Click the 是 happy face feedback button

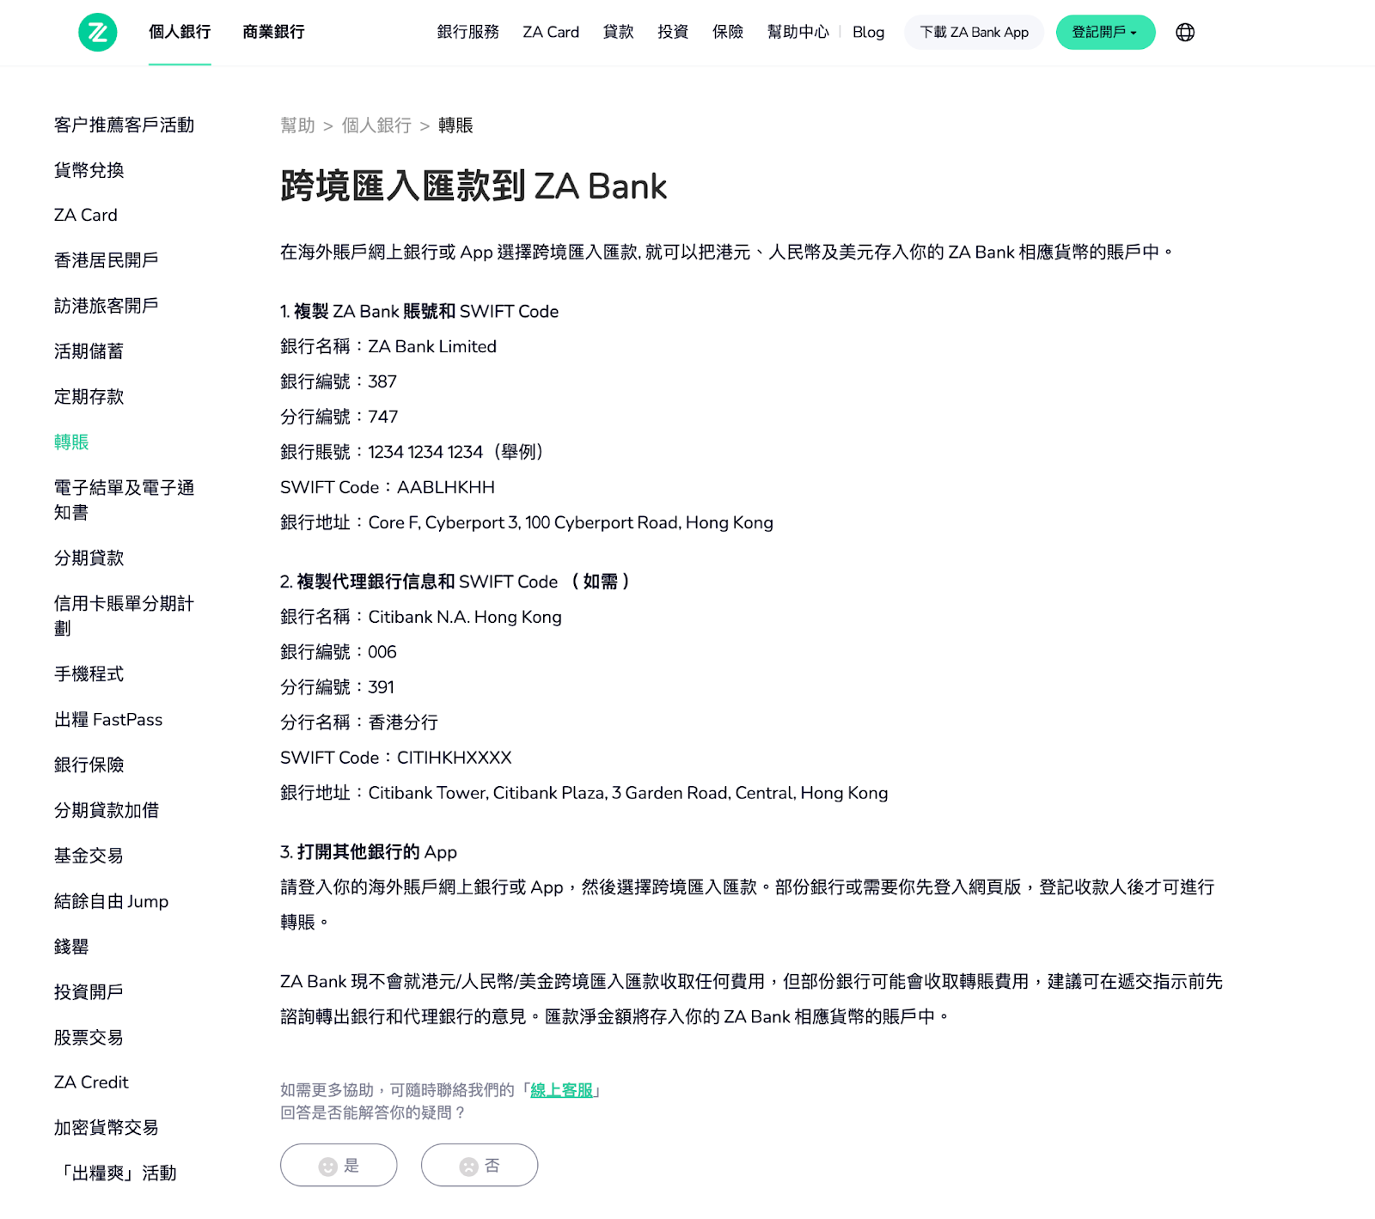339,1165
